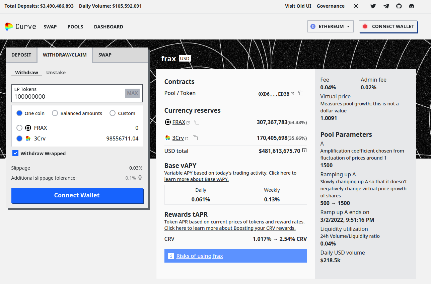Select the One coin radio option
Viewport: 431px width, 284px height.
point(19,113)
